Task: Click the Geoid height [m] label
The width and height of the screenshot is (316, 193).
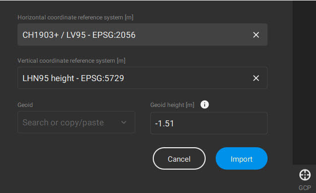Action: click(172, 105)
